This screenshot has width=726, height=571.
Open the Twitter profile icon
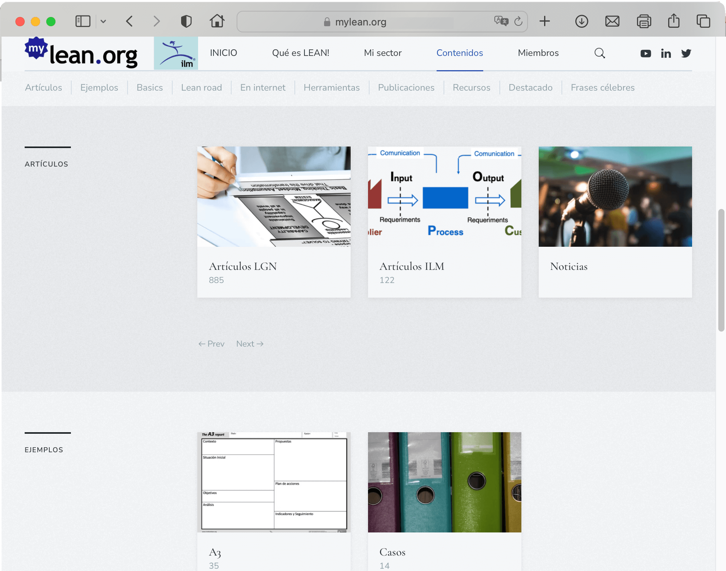click(x=686, y=54)
